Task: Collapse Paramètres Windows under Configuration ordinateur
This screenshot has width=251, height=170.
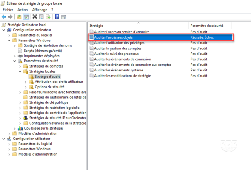Action: (9, 40)
